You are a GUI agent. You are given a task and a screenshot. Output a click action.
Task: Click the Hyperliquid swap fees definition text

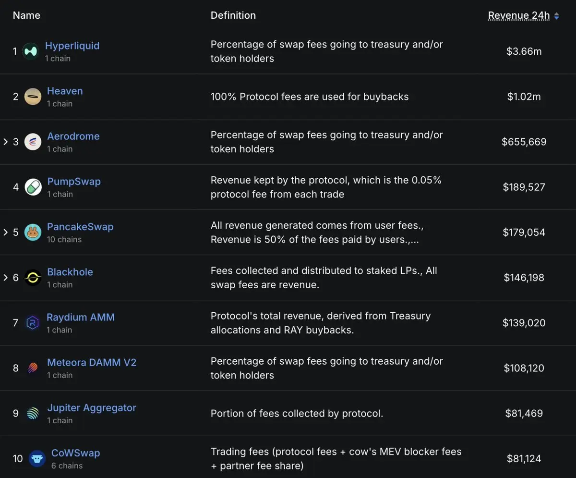327,51
